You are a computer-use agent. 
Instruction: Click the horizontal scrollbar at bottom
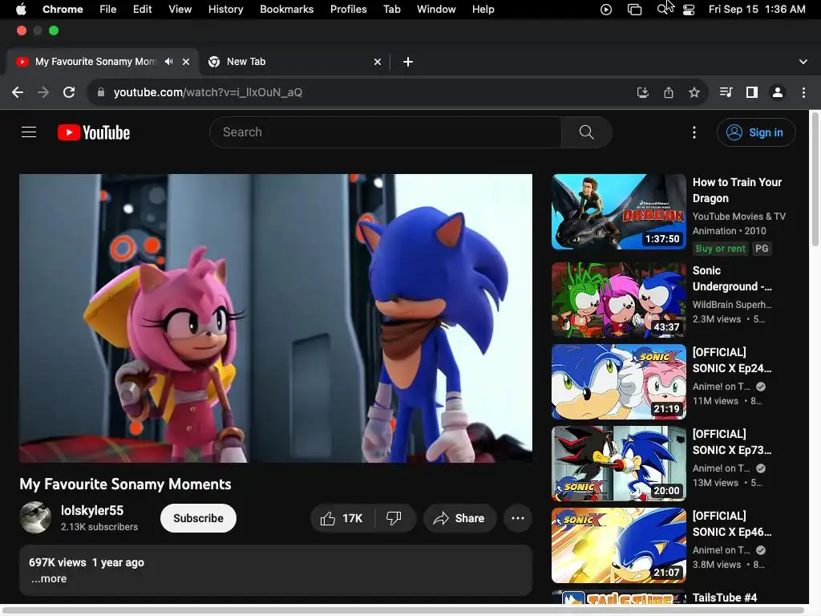tap(403, 610)
